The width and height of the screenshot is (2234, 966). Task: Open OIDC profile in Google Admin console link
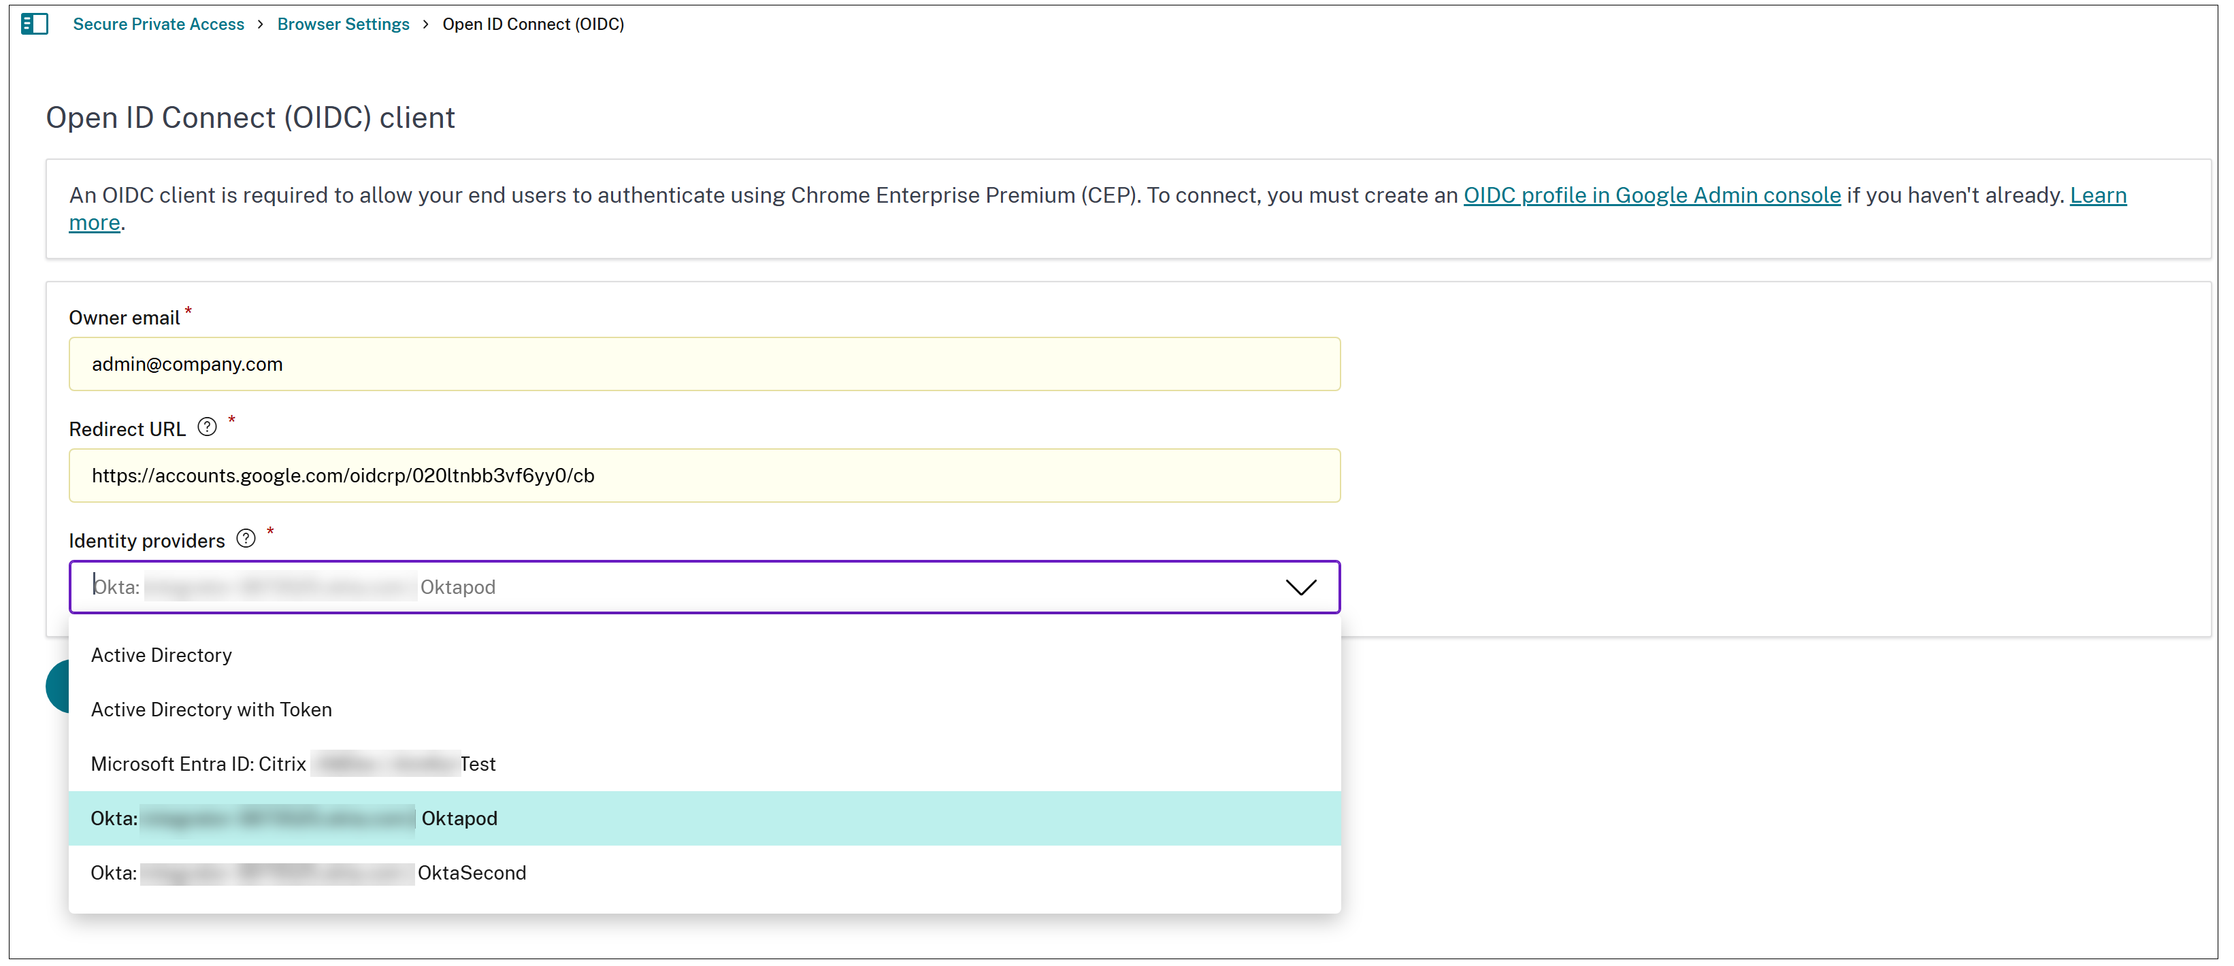[1652, 196]
